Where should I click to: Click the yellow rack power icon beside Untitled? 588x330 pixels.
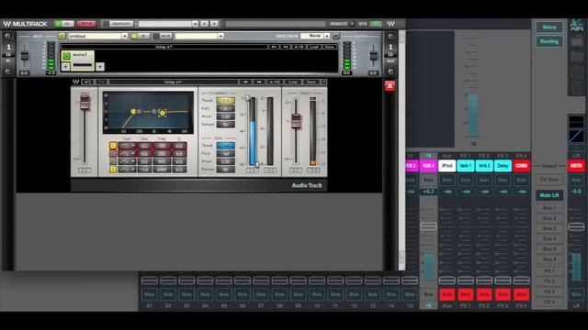point(62,36)
